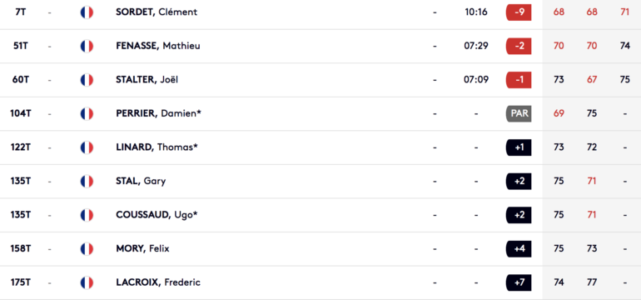Click the red -9 score badge

click(x=519, y=12)
